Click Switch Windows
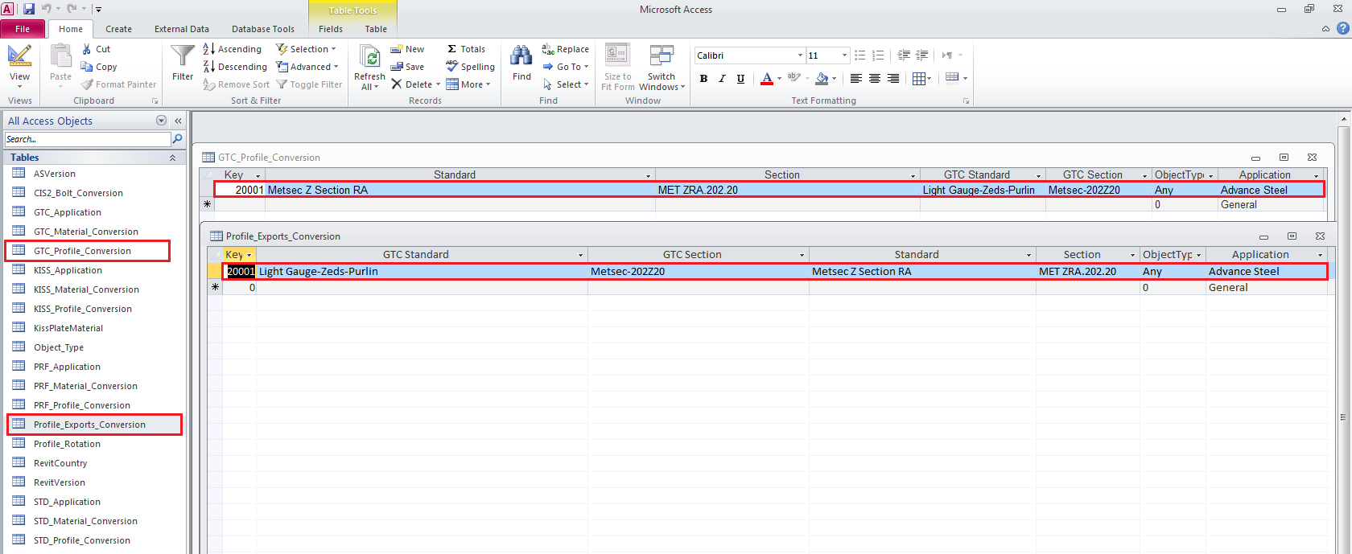The width and height of the screenshot is (1352, 554). pyautogui.click(x=662, y=68)
